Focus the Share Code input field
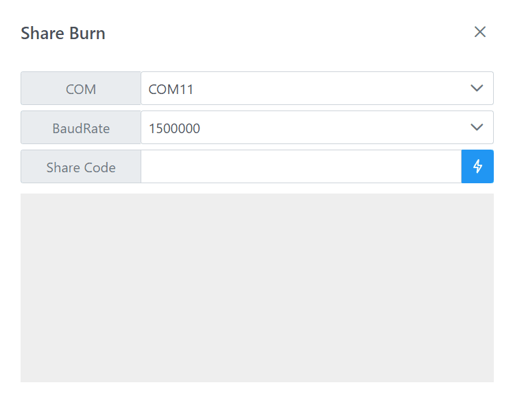 point(301,166)
